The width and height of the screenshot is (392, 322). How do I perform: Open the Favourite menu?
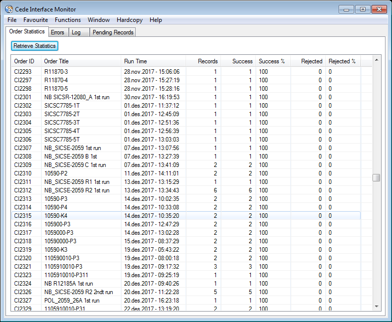click(x=35, y=20)
